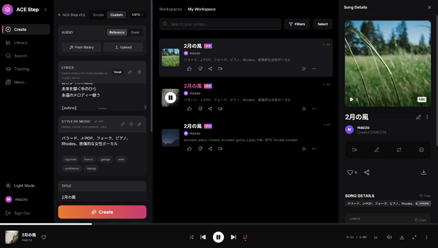Dislike the third song with English tags
Viewport: 438px width, 248px height.
pyautogui.click(x=200, y=149)
